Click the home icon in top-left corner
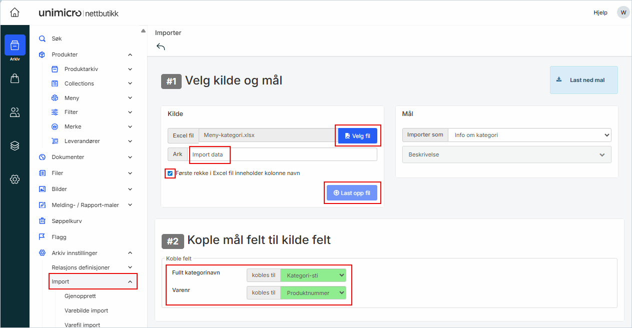Image resolution: width=632 pixels, height=328 pixels. coord(15,12)
